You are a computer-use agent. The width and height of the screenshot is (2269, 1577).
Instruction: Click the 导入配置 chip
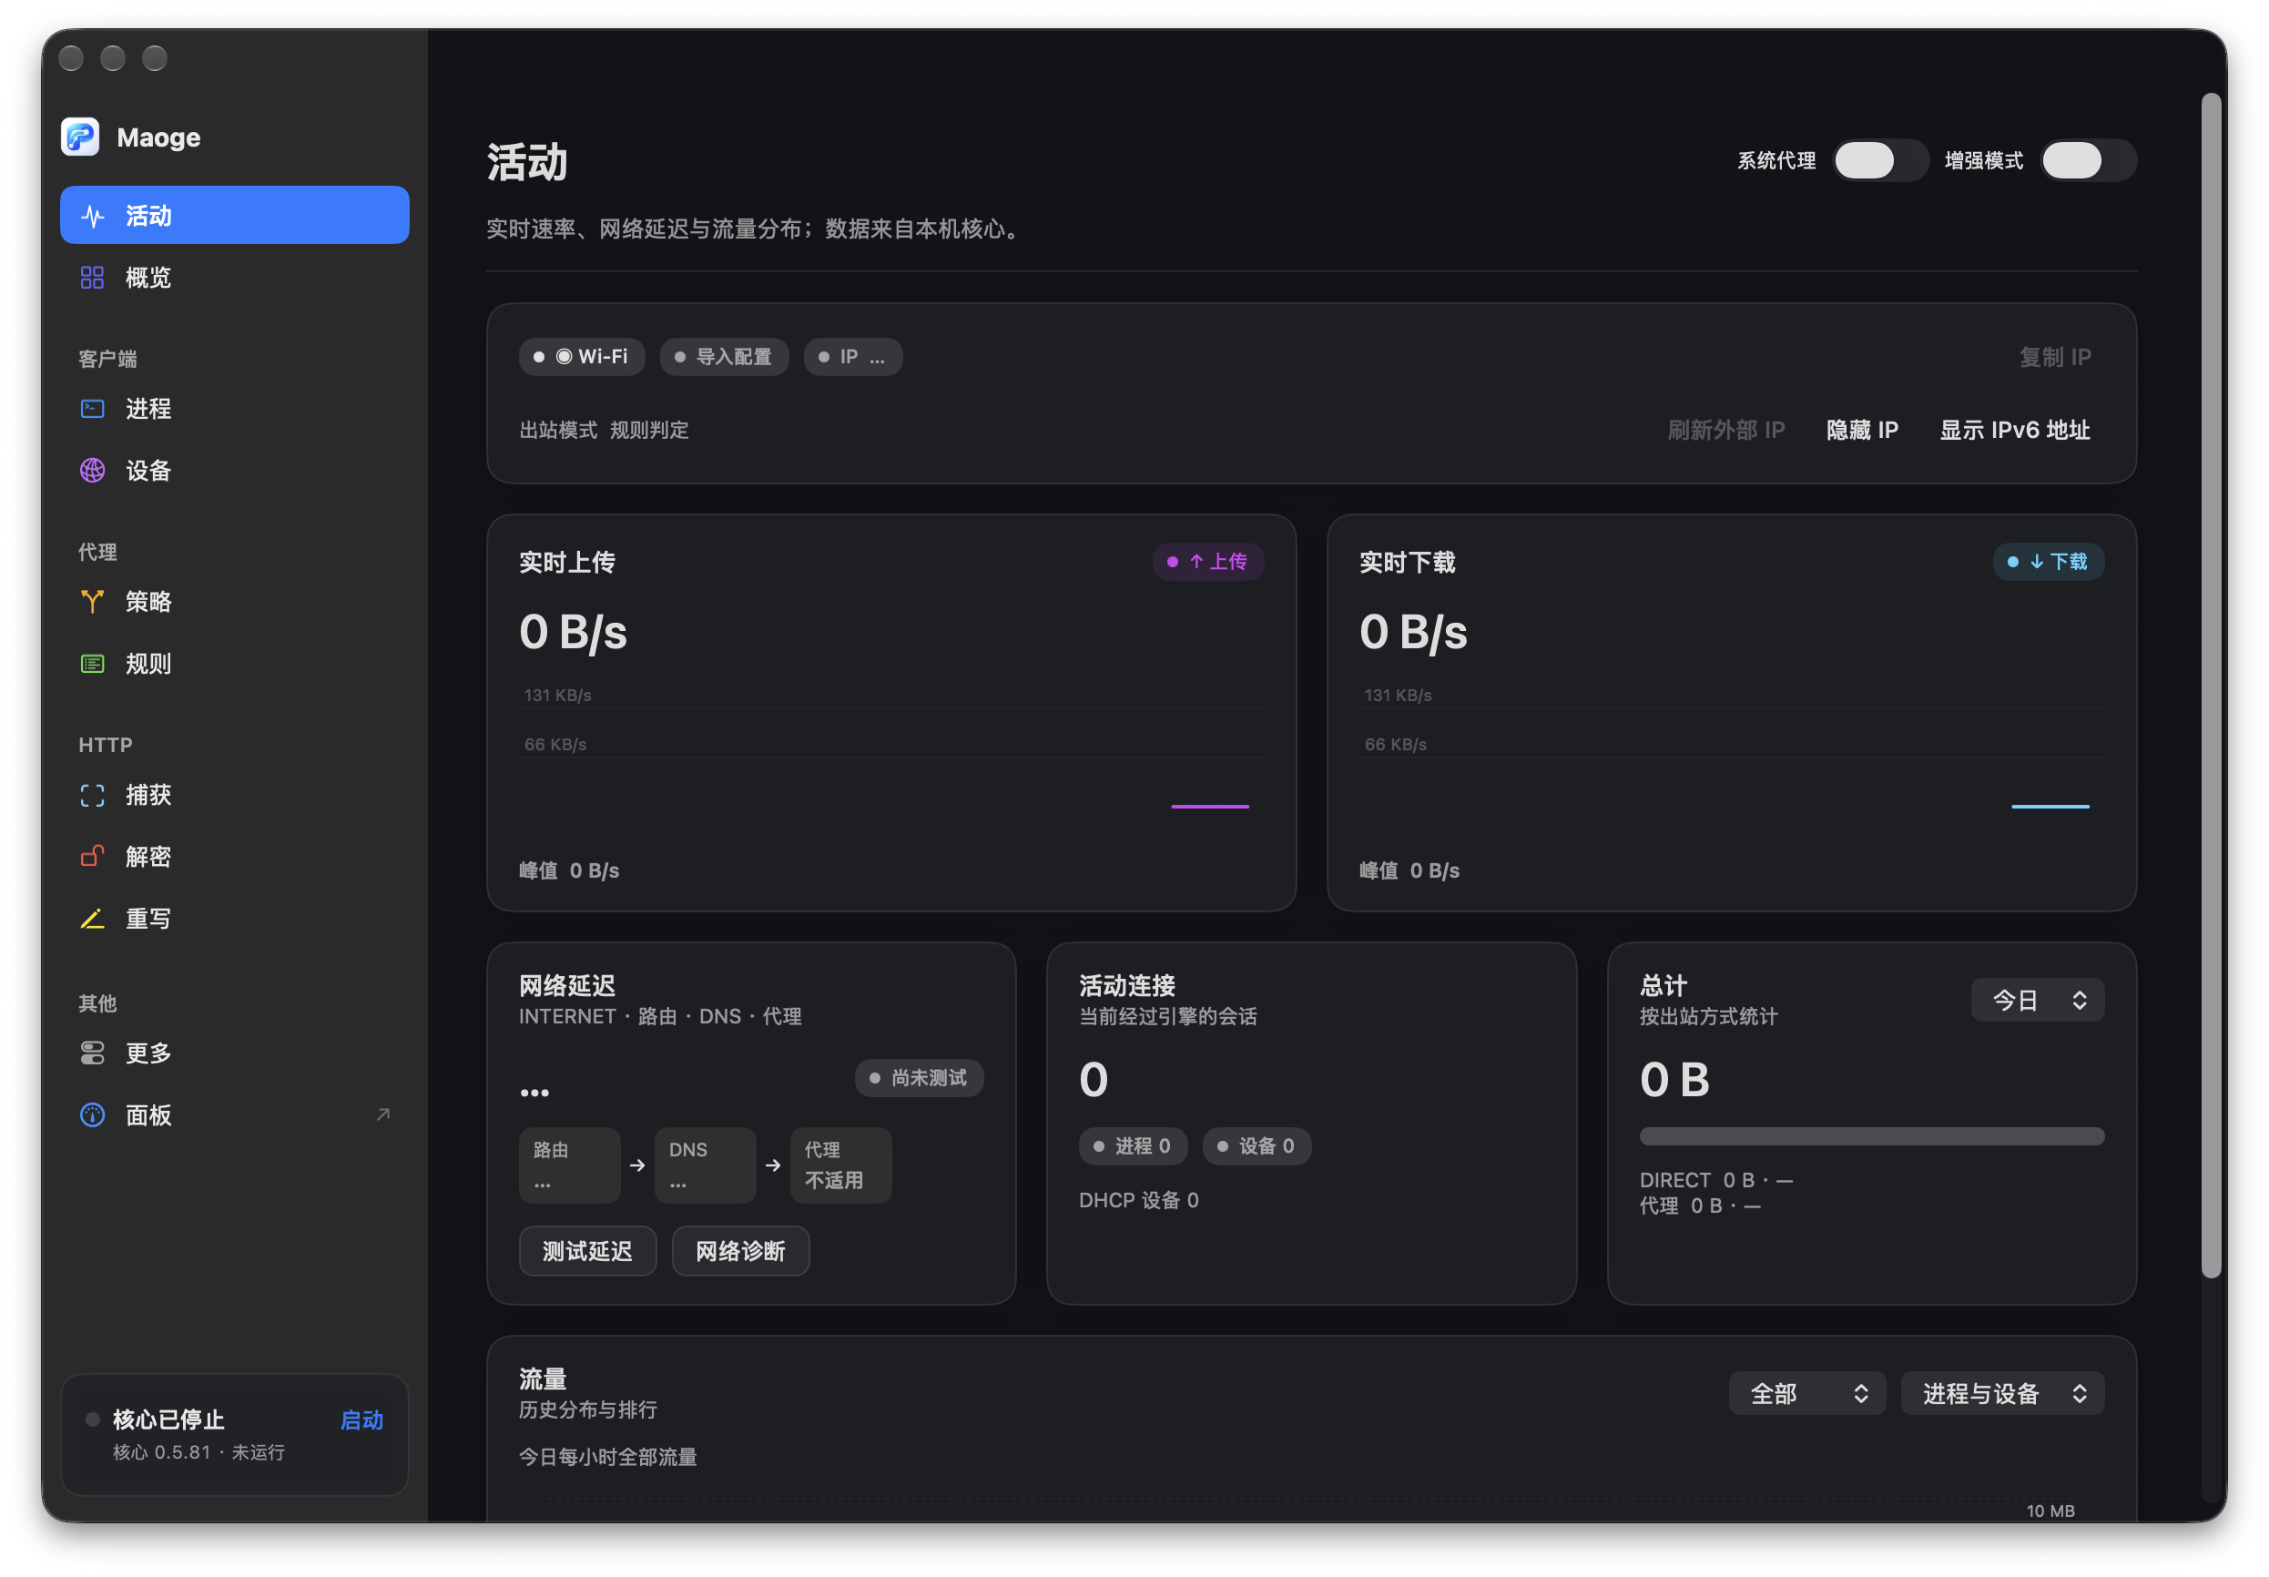(724, 356)
